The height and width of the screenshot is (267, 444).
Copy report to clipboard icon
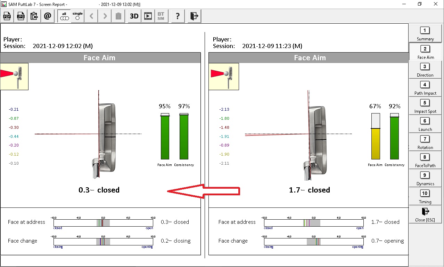(34, 16)
